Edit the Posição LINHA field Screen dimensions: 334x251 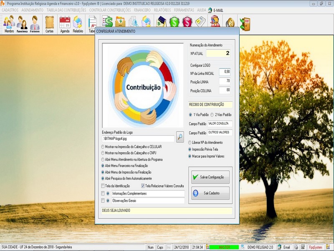point(225,81)
